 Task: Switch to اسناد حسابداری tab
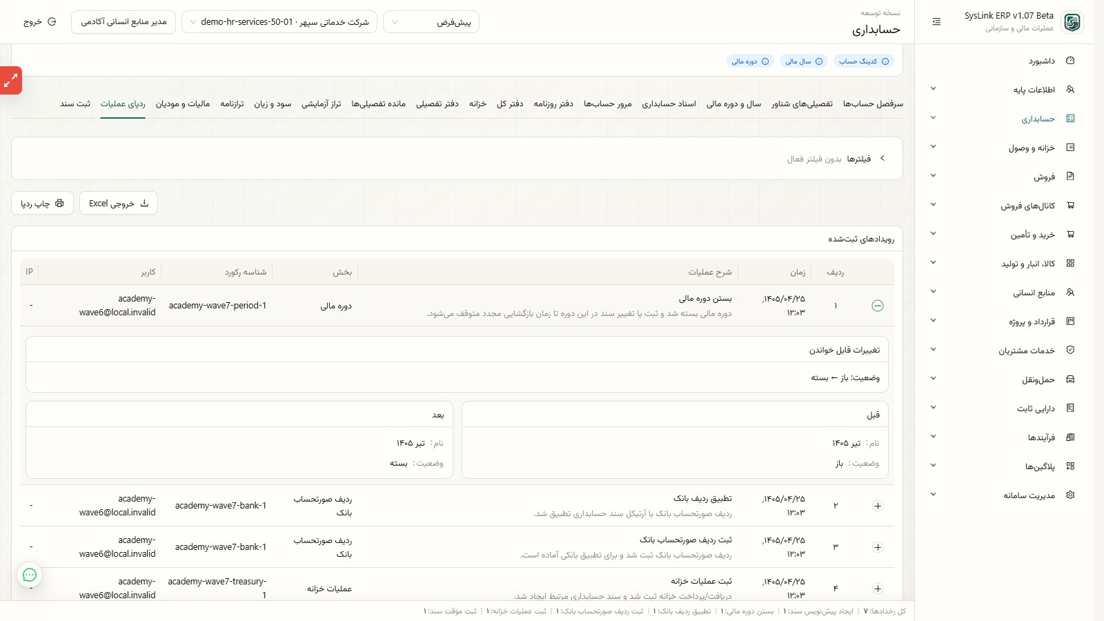point(669,104)
